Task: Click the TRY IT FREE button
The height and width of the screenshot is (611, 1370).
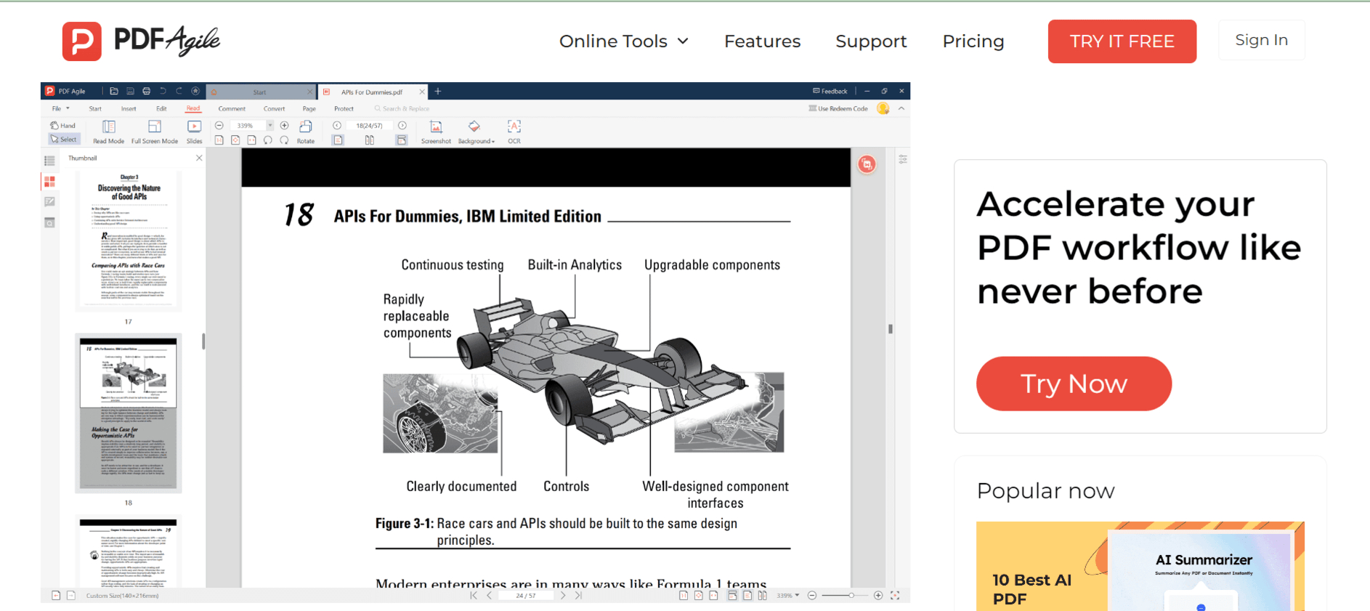Action: (1122, 41)
